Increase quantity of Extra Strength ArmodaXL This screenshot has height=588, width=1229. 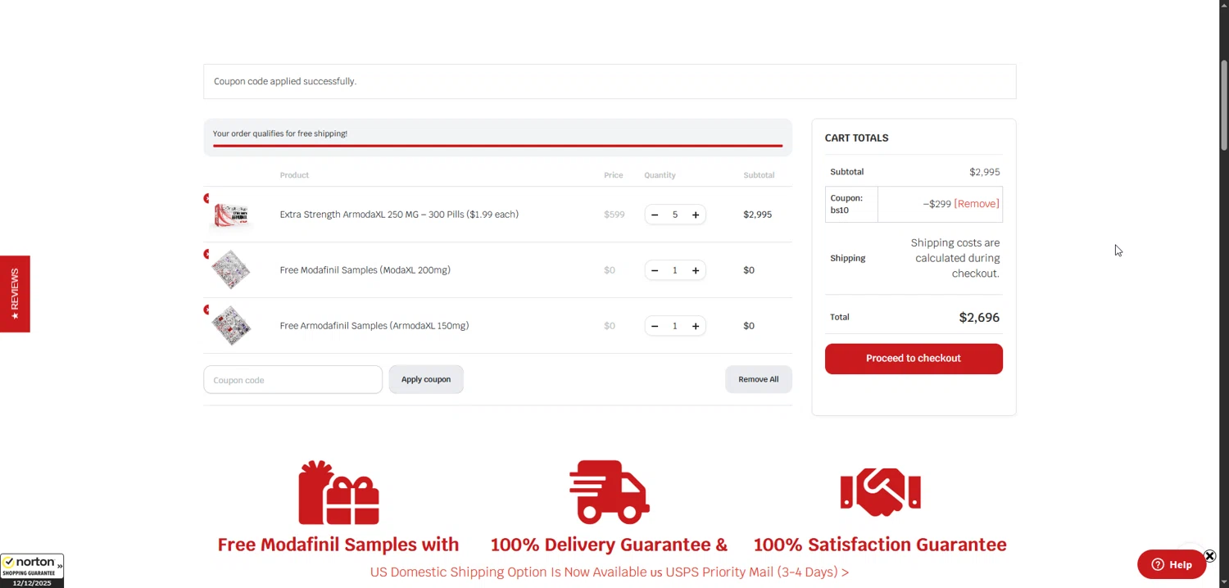[696, 215]
